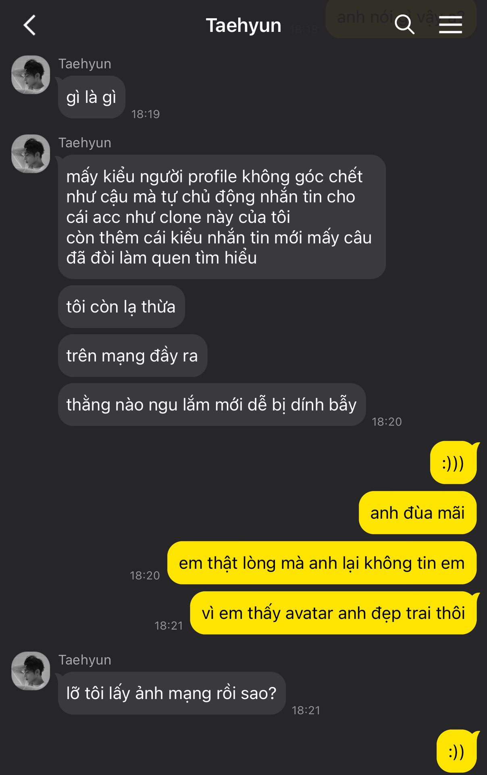
Task: Tap 'vì em thấy avatar anh đẹp trai thôi'
Action: coord(333,613)
